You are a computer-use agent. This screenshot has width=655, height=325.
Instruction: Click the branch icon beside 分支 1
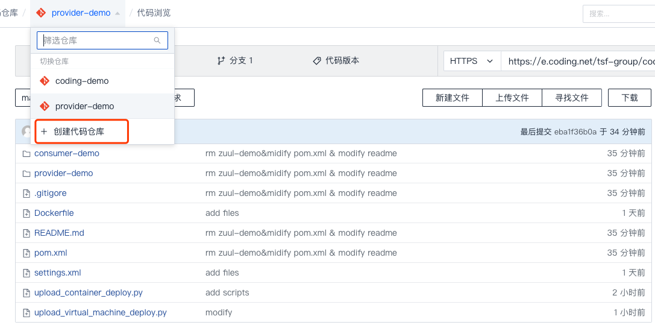221,61
